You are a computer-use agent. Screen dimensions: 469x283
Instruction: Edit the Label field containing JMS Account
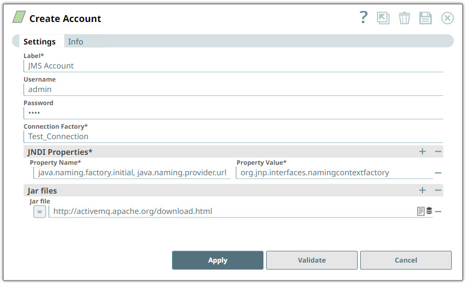tap(233, 66)
